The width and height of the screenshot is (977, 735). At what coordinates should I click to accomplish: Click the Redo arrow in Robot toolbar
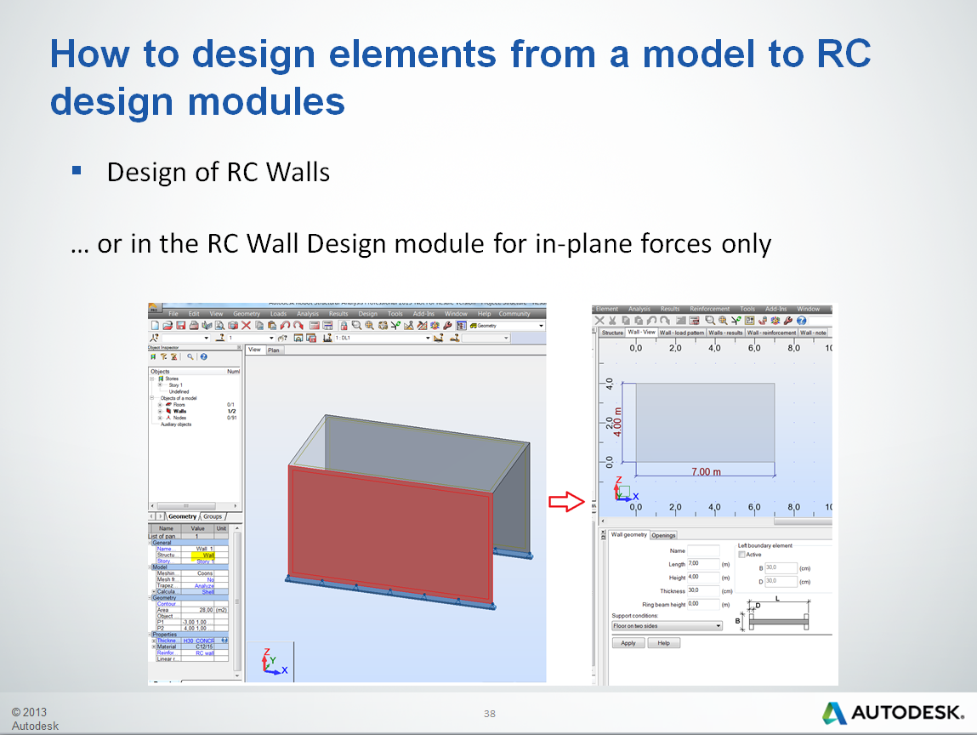298,326
